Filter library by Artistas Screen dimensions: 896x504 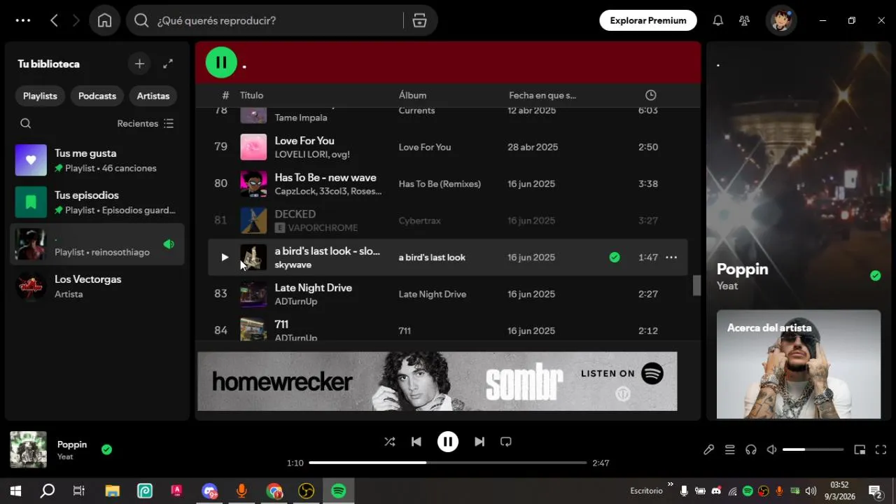coord(153,96)
